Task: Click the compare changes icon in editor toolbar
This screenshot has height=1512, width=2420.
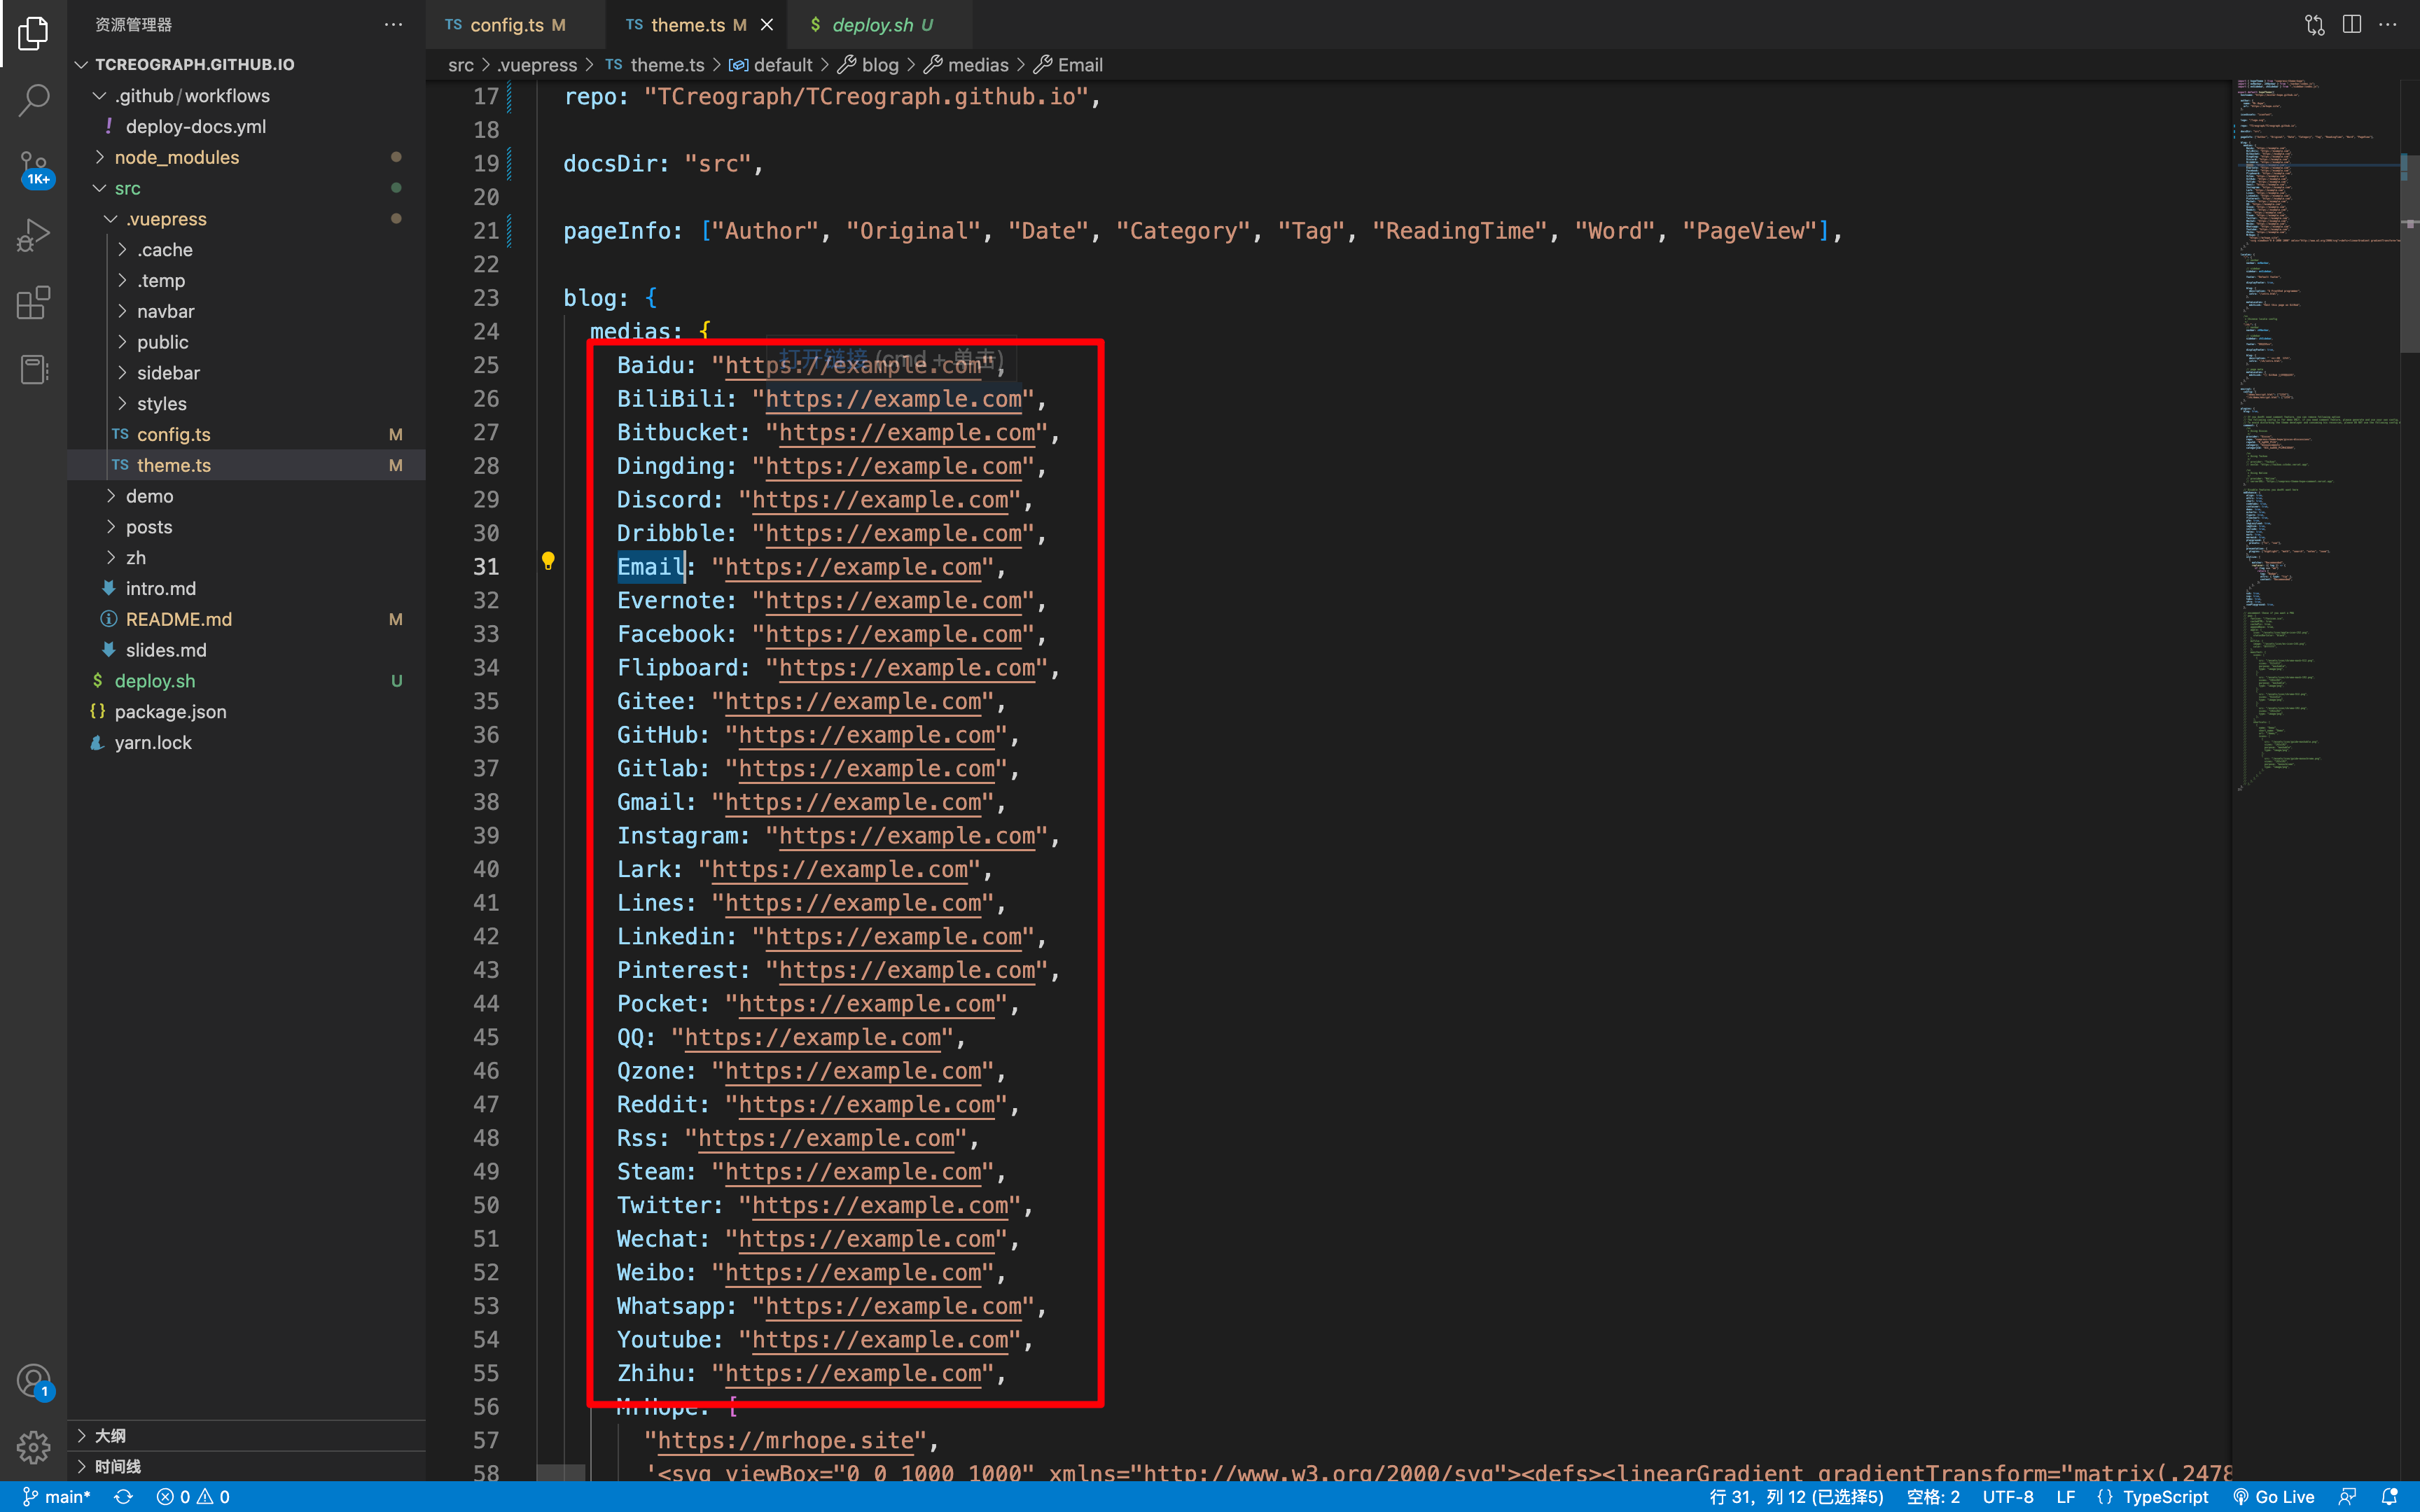Action: click(x=2315, y=24)
